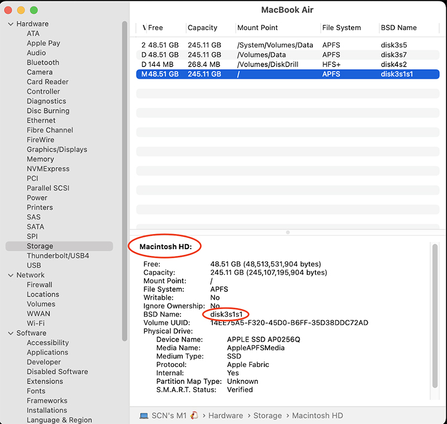The height and width of the screenshot is (424, 447).
Task: Open Diagnostics in the sidebar
Action: (46, 102)
